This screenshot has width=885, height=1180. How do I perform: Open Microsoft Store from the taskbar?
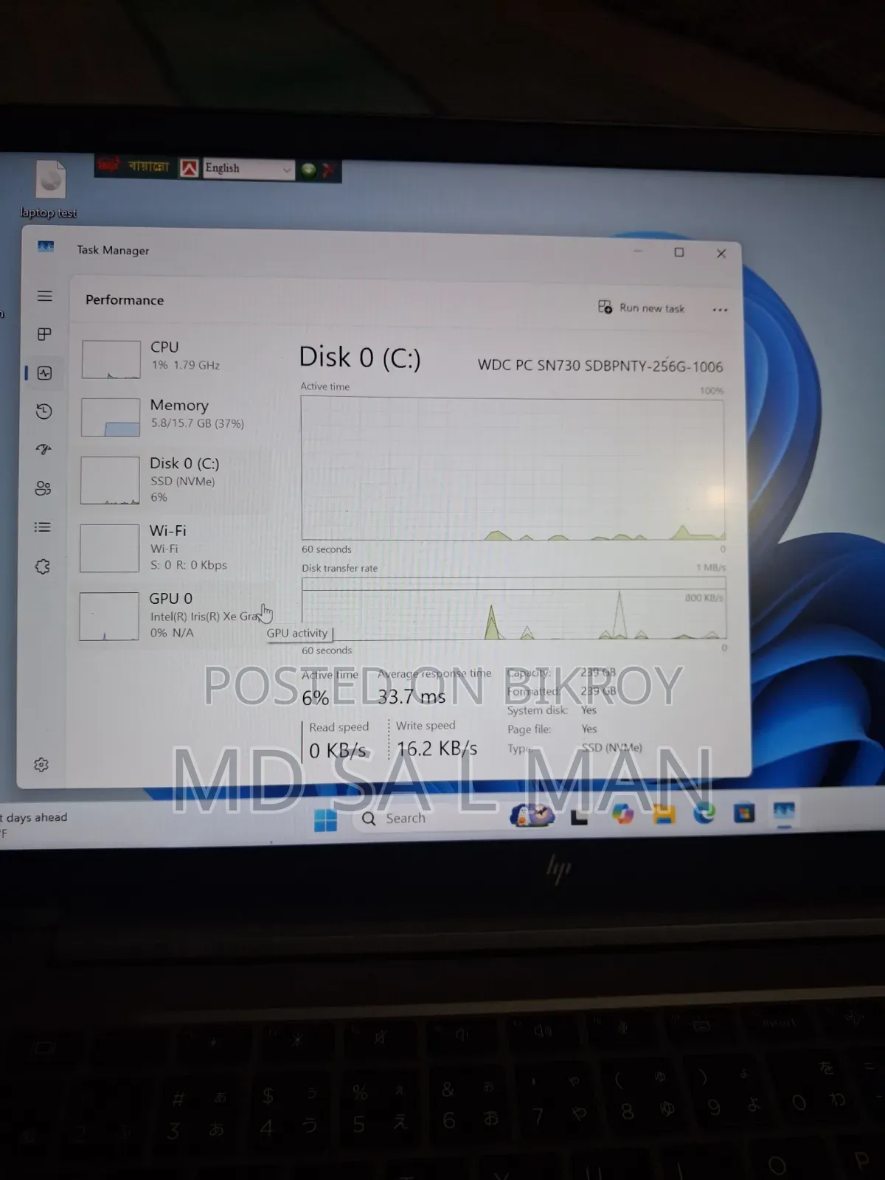744,813
